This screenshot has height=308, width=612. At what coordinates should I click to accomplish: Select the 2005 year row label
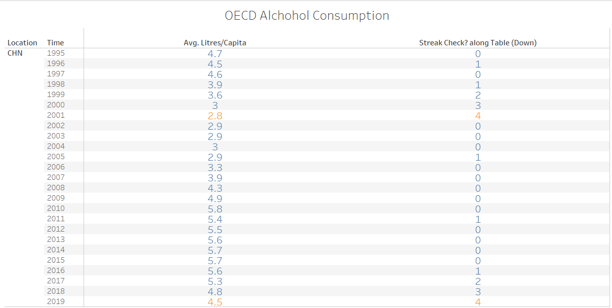click(56, 157)
